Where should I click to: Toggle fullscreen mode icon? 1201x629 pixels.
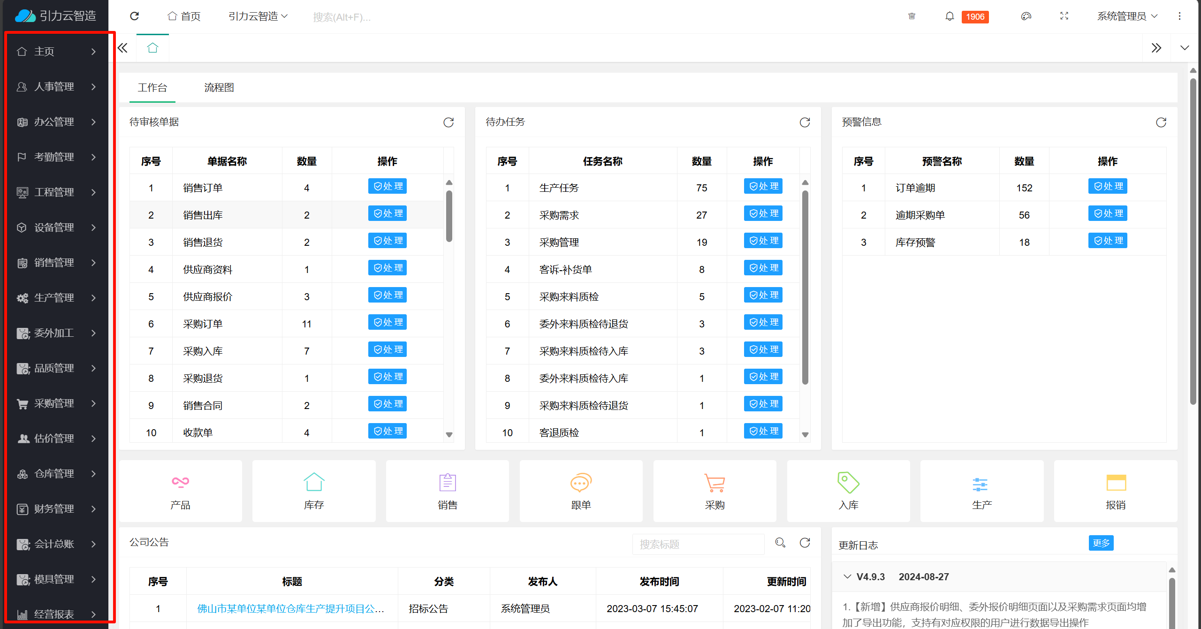pyautogui.click(x=1064, y=16)
